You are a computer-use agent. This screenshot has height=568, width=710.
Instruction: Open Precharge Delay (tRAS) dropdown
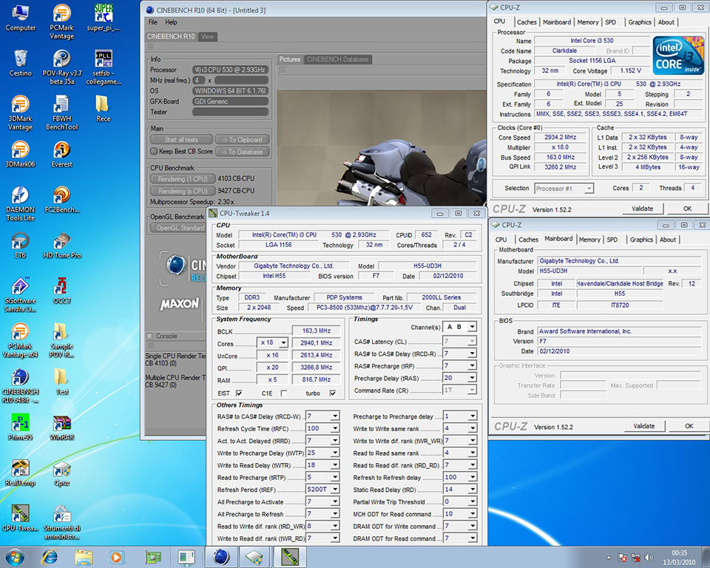point(473,378)
